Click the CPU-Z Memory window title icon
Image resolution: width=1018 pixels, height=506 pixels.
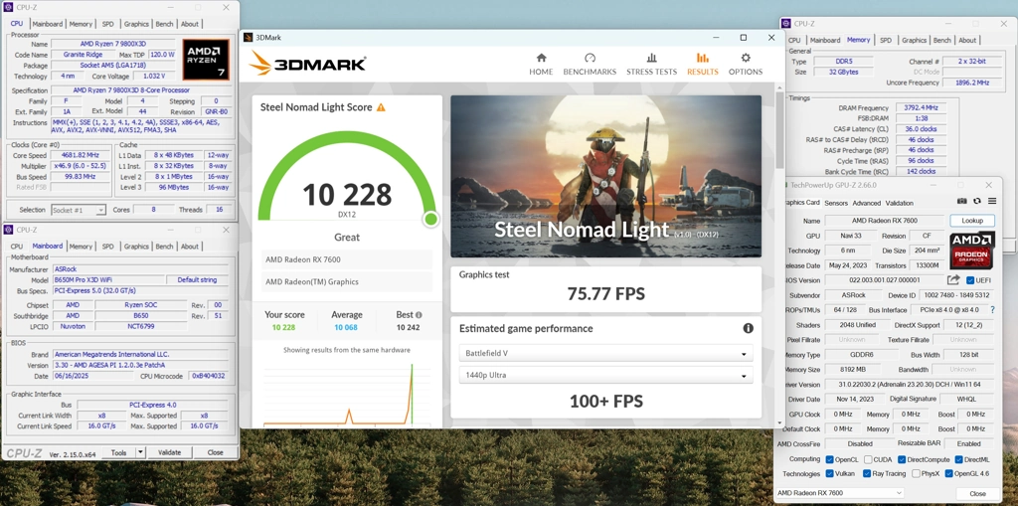click(786, 24)
